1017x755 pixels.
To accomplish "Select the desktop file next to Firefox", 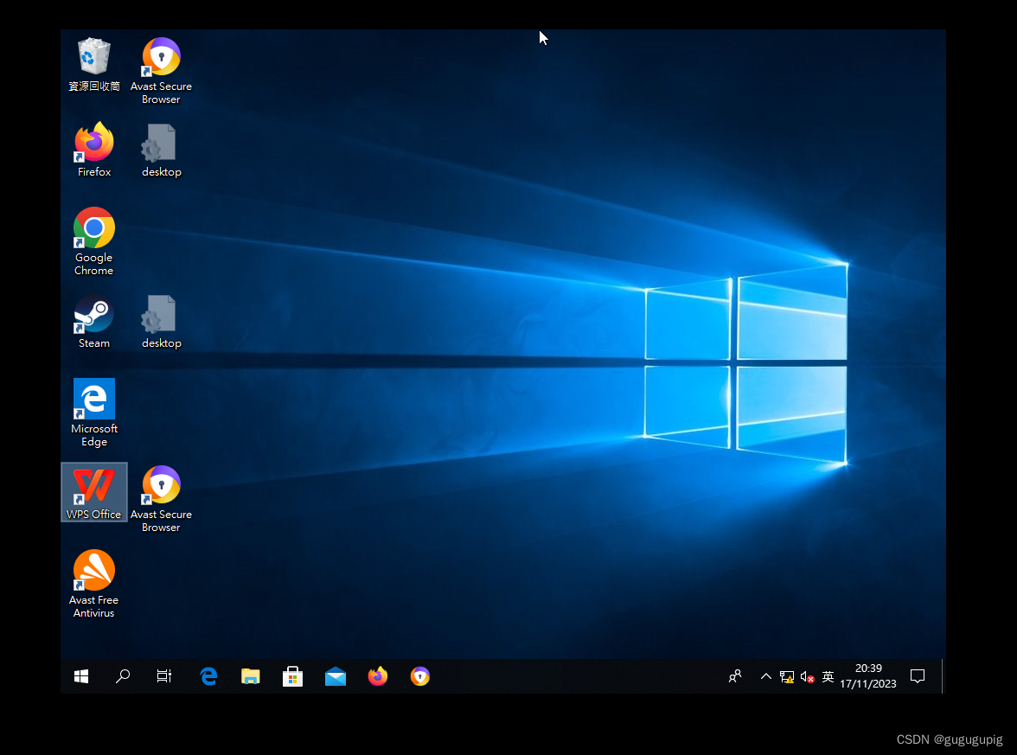I will pos(161,150).
